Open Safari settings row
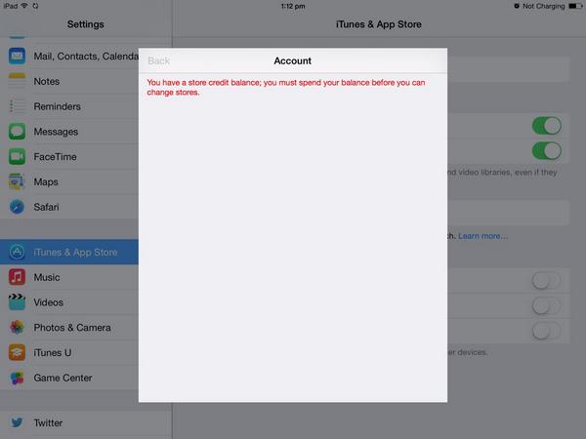Screen dimensions: 586x439 point(69,207)
